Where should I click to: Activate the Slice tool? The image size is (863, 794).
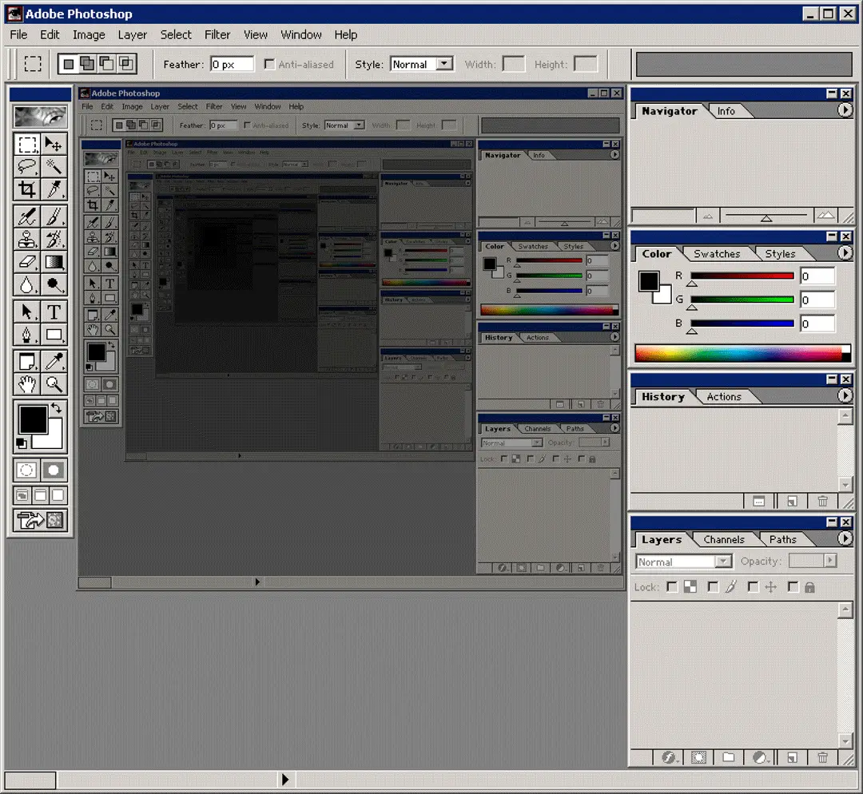(x=54, y=189)
